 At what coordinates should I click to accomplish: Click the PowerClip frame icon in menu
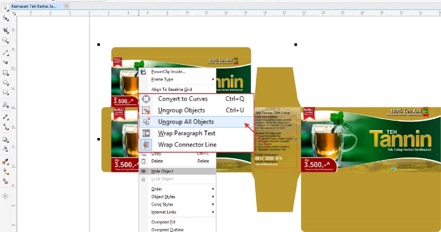[x=143, y=72]
